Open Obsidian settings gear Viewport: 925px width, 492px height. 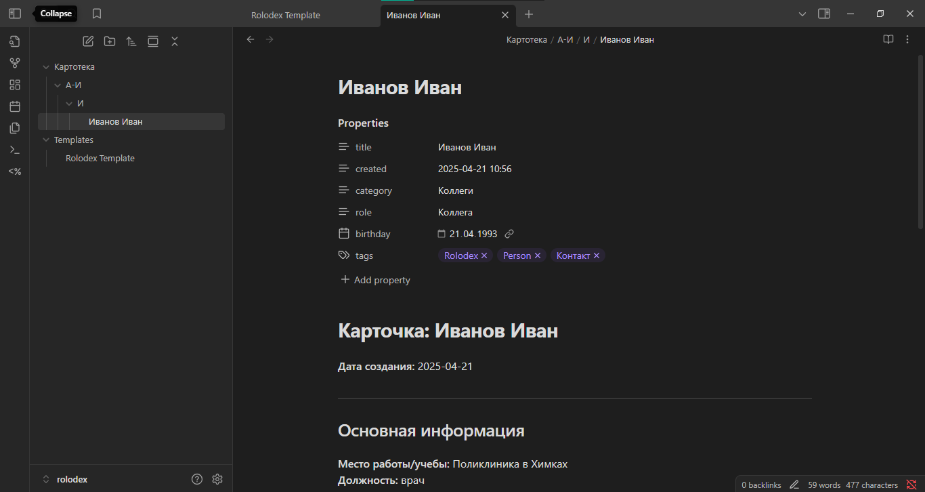(x=217, y=479)
